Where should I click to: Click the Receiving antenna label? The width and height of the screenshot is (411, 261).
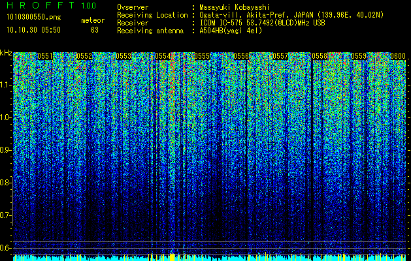(x=150, y=31)
